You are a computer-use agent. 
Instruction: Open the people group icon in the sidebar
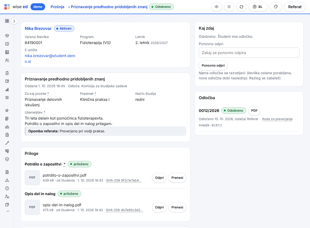[x=7, y=60]
